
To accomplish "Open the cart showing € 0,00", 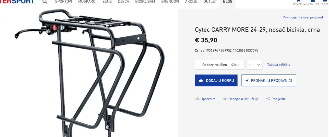I will tap(325, 1).
